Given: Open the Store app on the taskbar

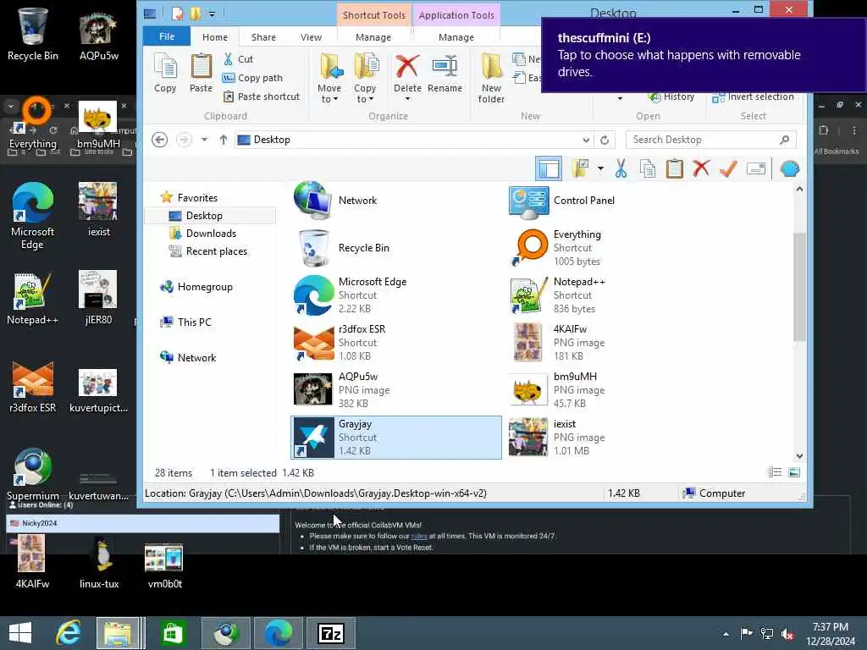Looking at the screenshot, I should click(x=173, y=633).
